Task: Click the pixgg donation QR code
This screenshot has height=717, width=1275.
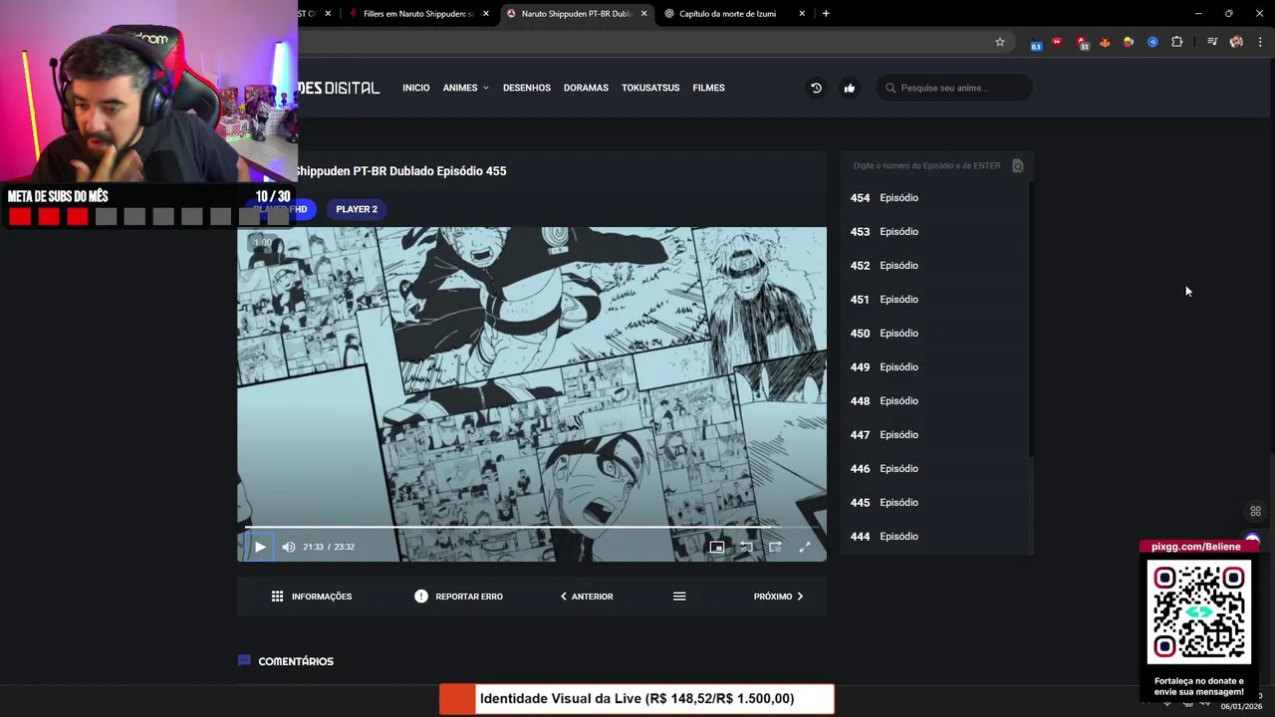Action: [1199, 611]
